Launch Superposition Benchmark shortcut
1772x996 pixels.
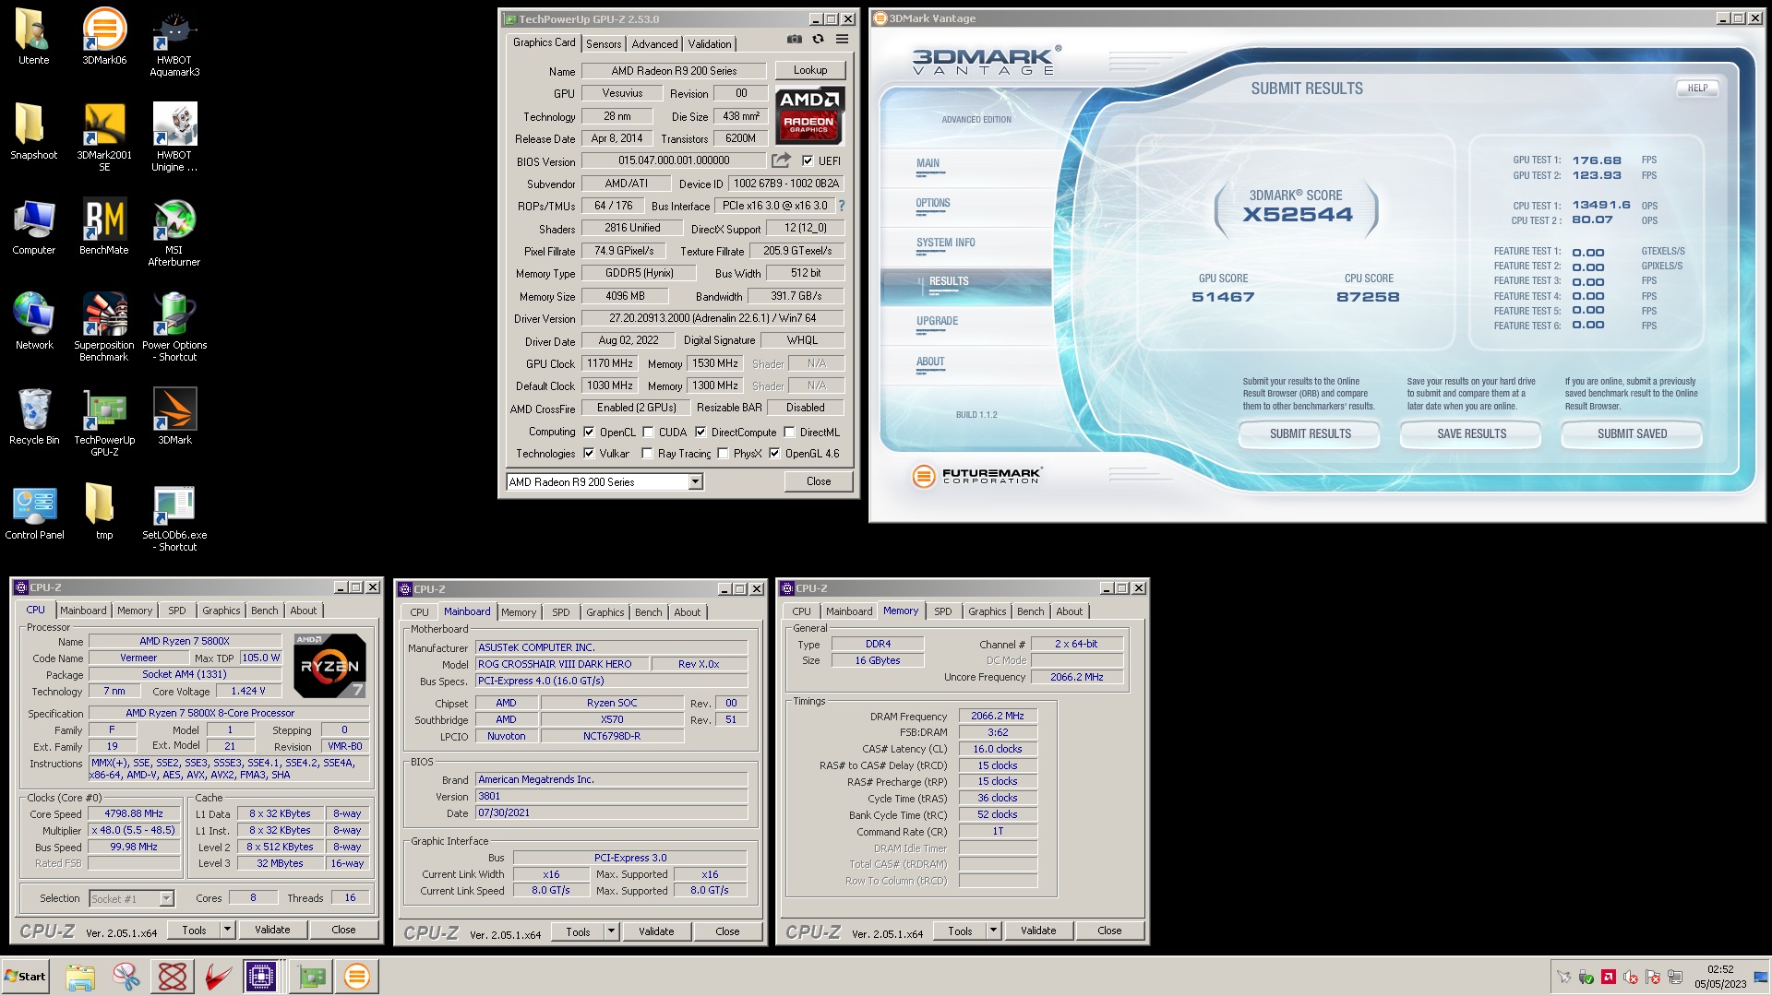pyautogui.click(x=104, y=327)
